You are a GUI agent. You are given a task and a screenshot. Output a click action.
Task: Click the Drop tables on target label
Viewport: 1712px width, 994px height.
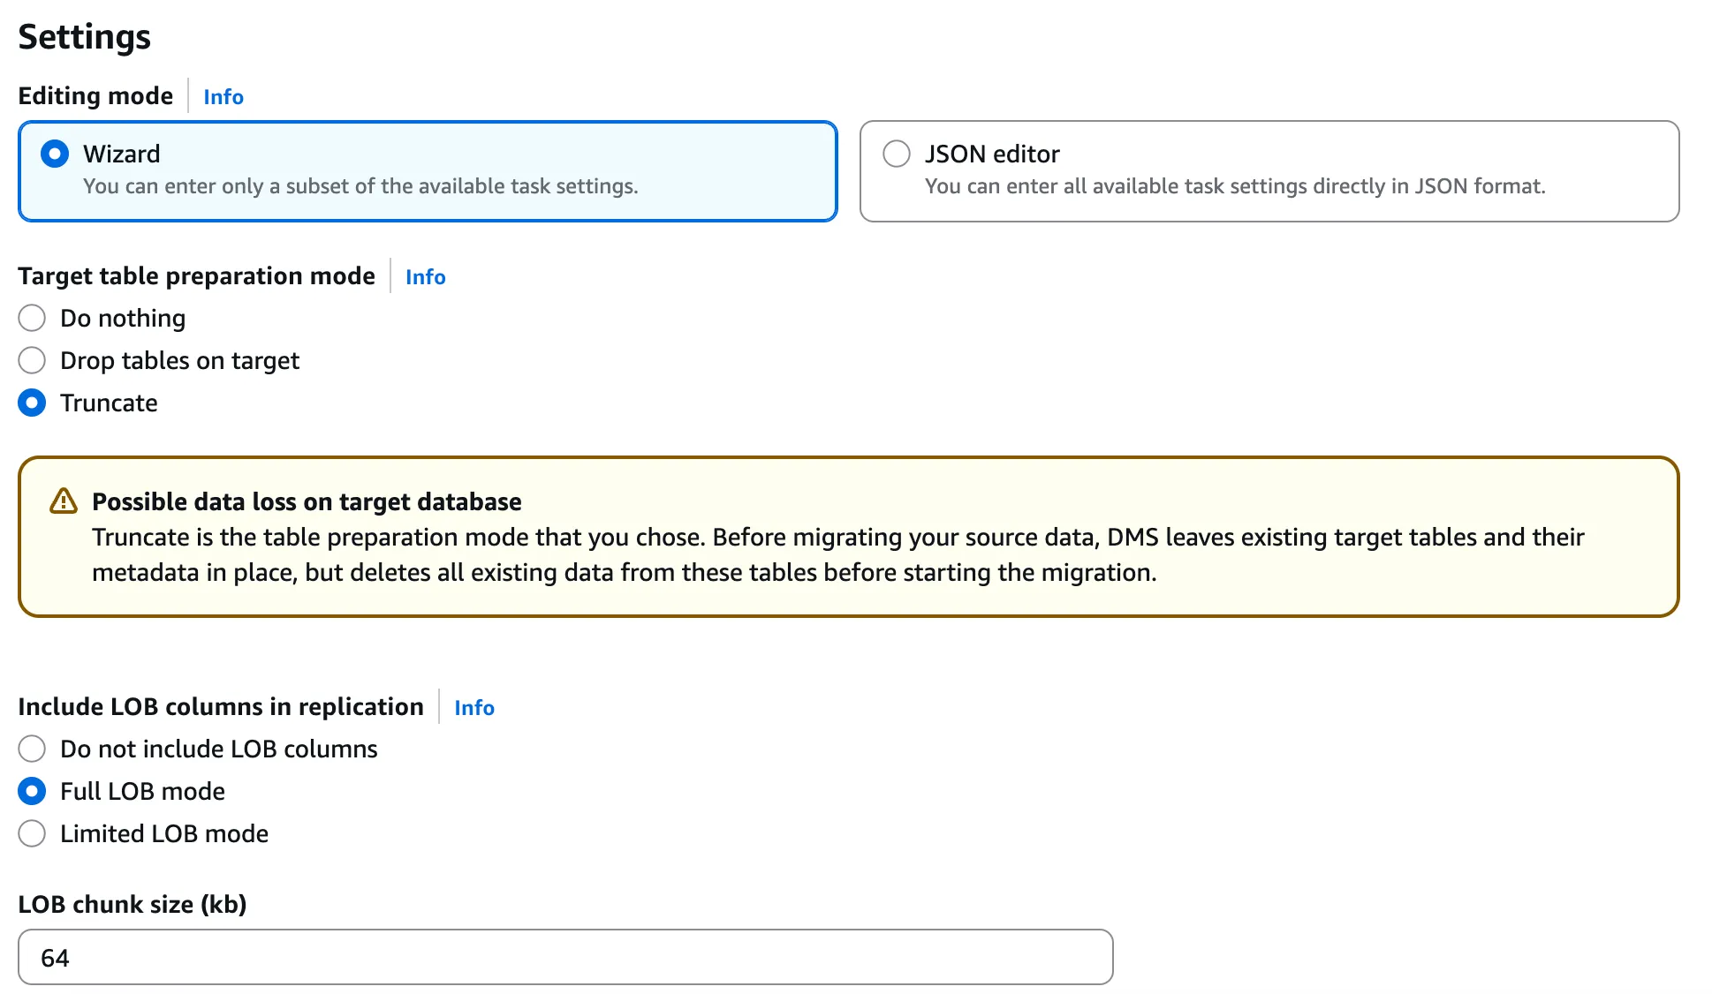click(x=179, y=360)
